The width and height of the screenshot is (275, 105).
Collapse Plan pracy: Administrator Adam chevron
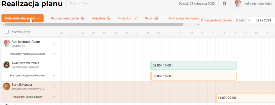point(54,54)
